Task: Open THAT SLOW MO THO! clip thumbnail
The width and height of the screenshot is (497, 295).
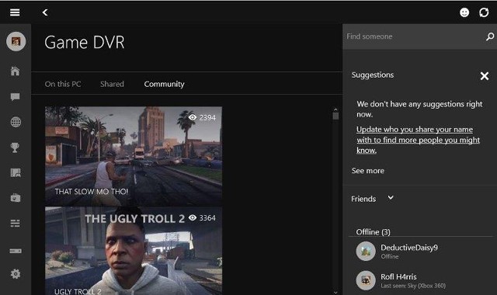Action: pyautogui.click(x=134, y=156)
